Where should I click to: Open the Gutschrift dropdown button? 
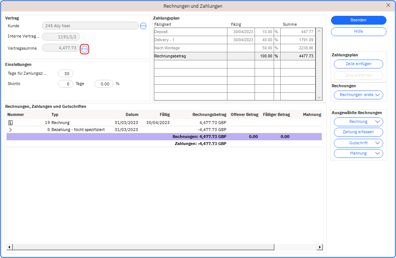[358, 143]
